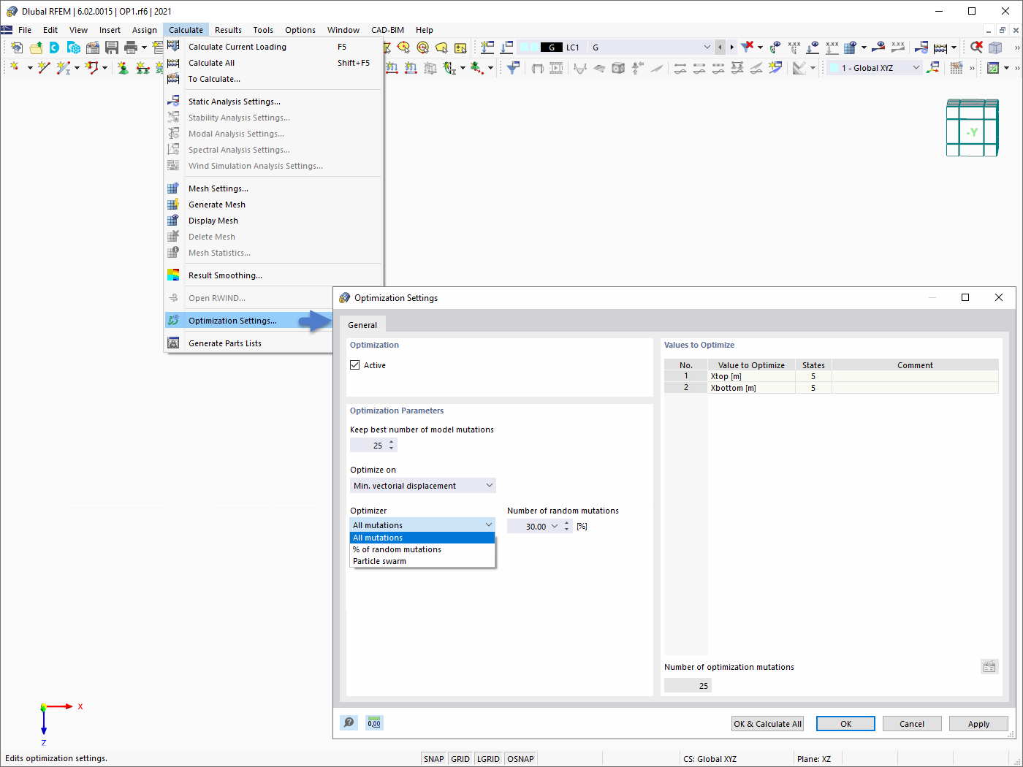This screenshot has width=1023, height=767.
Task: Open the File menu
Action: tap(25, 30)
